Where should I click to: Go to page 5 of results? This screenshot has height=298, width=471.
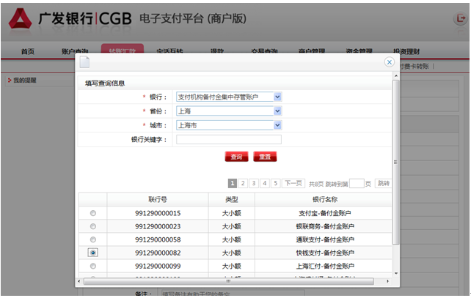pyautogui.click(x=275, y=183)
